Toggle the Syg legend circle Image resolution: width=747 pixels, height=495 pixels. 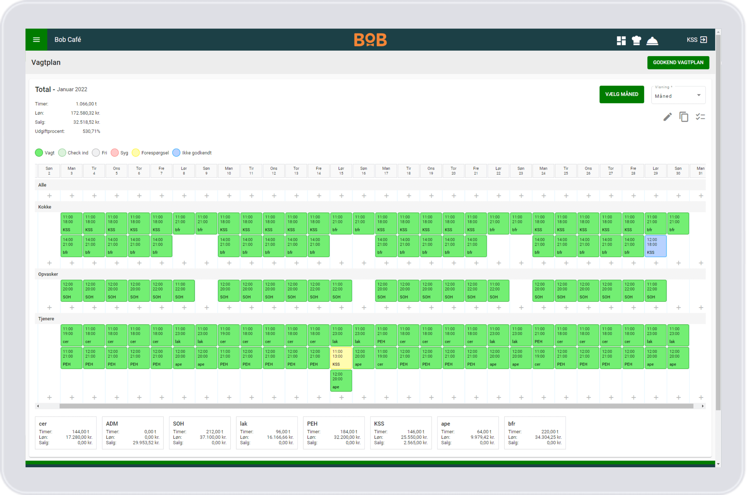point(115,153)
